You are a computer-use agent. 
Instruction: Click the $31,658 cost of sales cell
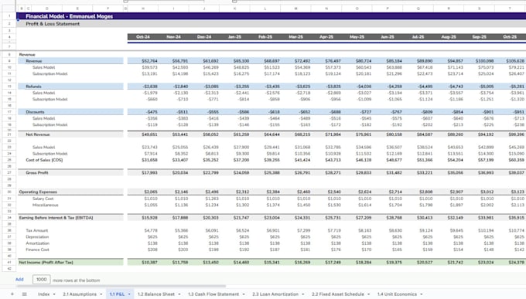point(143,160)
